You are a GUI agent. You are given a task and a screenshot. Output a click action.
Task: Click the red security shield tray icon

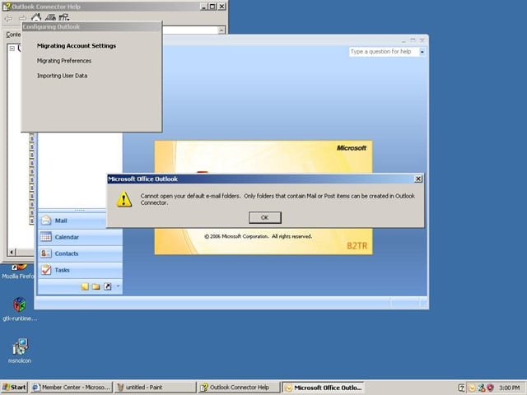[x=490, y=388]
